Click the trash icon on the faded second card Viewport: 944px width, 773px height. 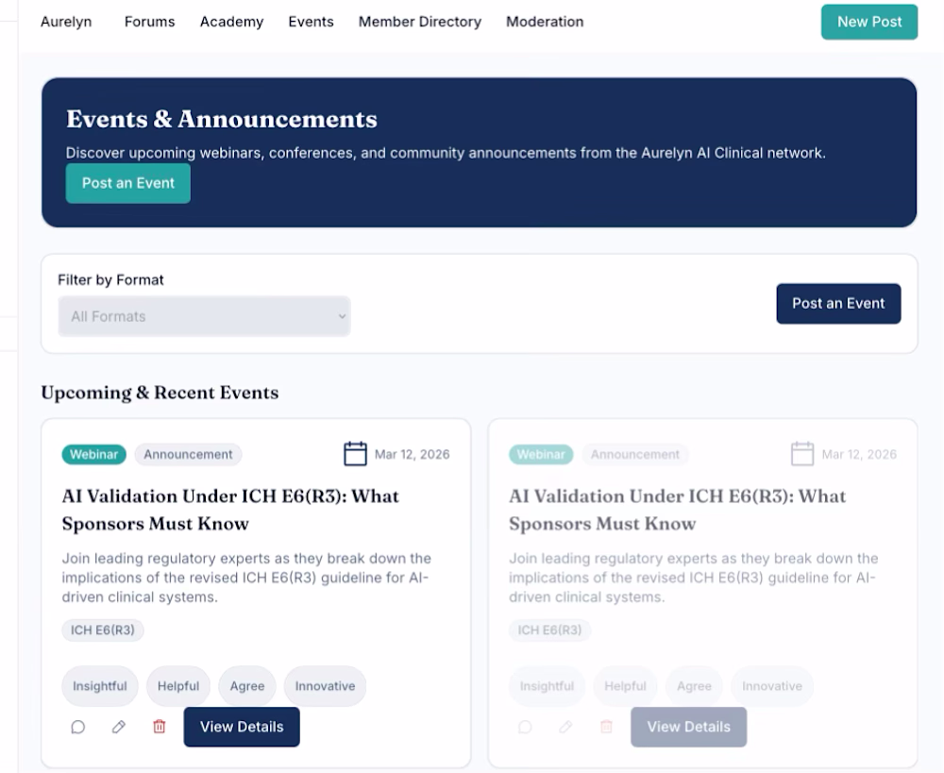click(606, 727)
